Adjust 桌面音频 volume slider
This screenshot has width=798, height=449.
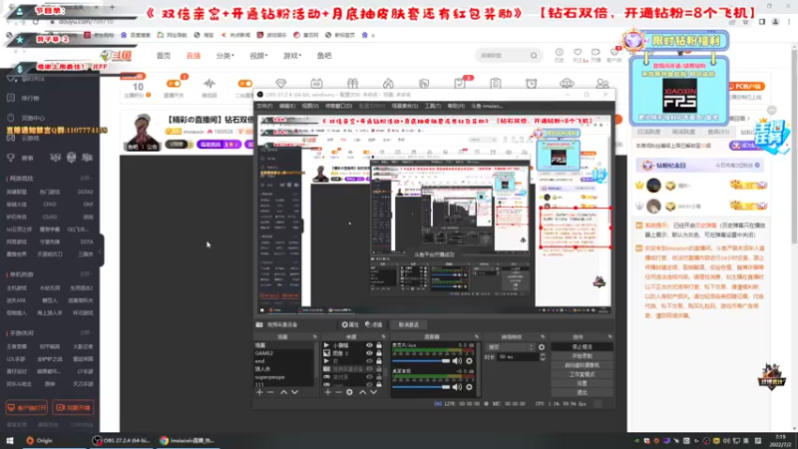click(x=421, y=387)
